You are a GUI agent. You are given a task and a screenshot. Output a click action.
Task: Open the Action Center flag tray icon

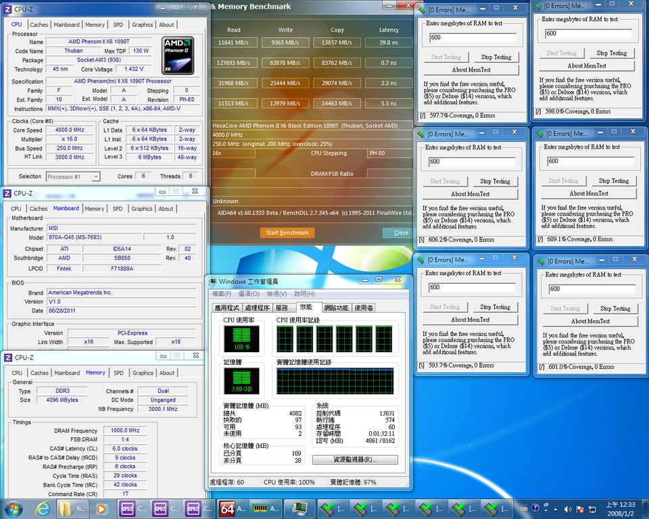(580, 509)
